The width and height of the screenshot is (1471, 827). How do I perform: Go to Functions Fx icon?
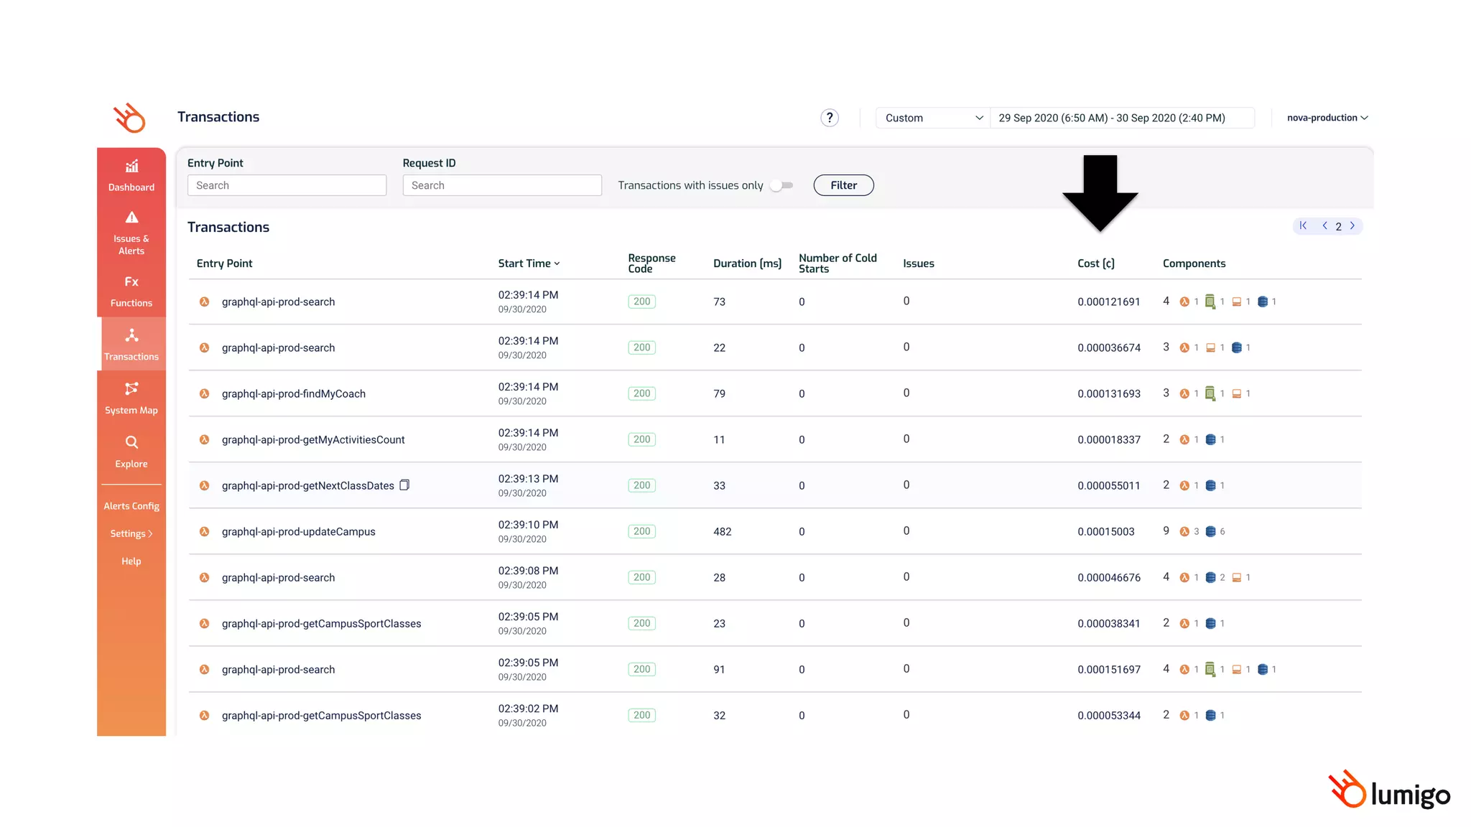point(131,281)
